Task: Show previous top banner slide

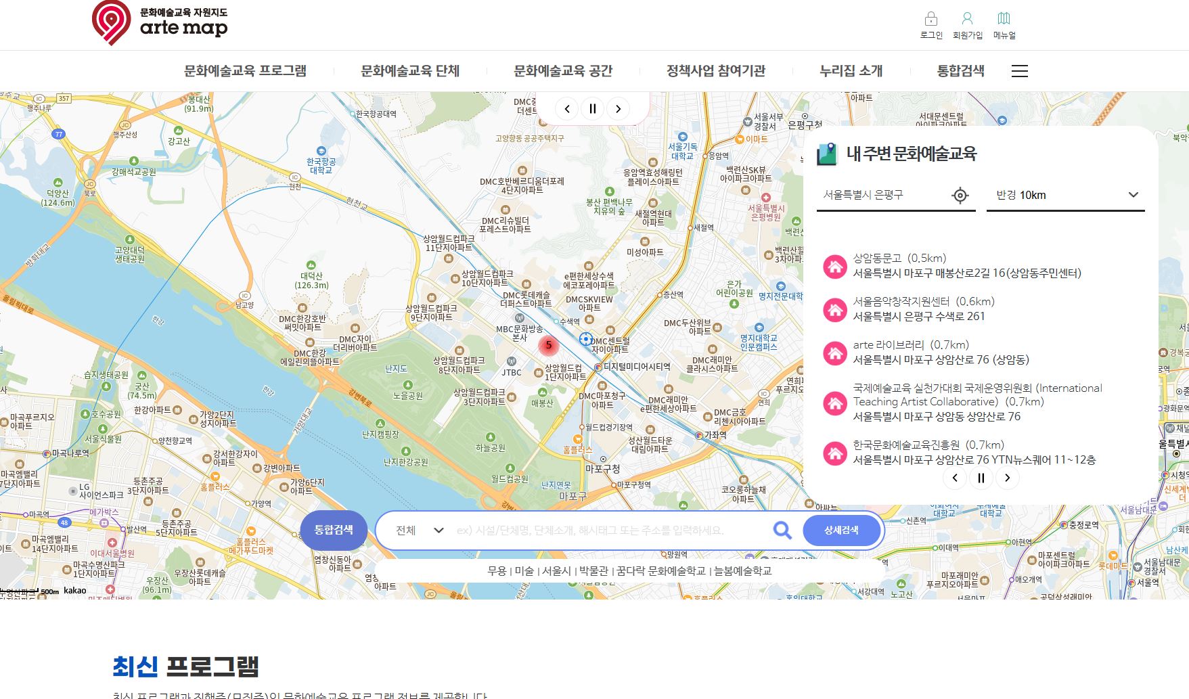Action: coord(566,109)
